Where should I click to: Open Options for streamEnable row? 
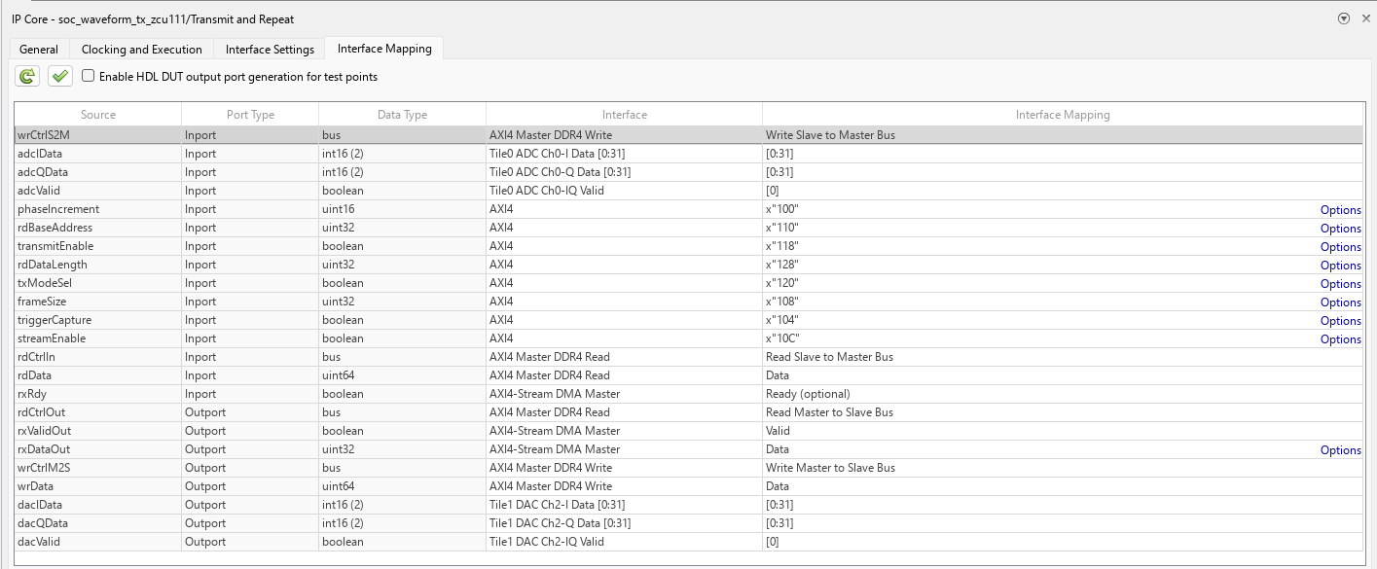pos(1340,339)
